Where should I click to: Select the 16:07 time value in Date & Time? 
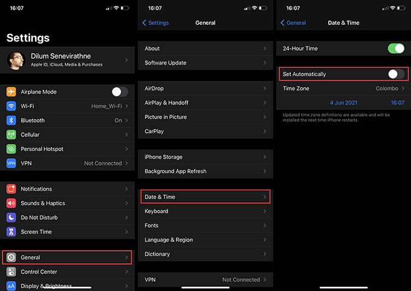397,103
